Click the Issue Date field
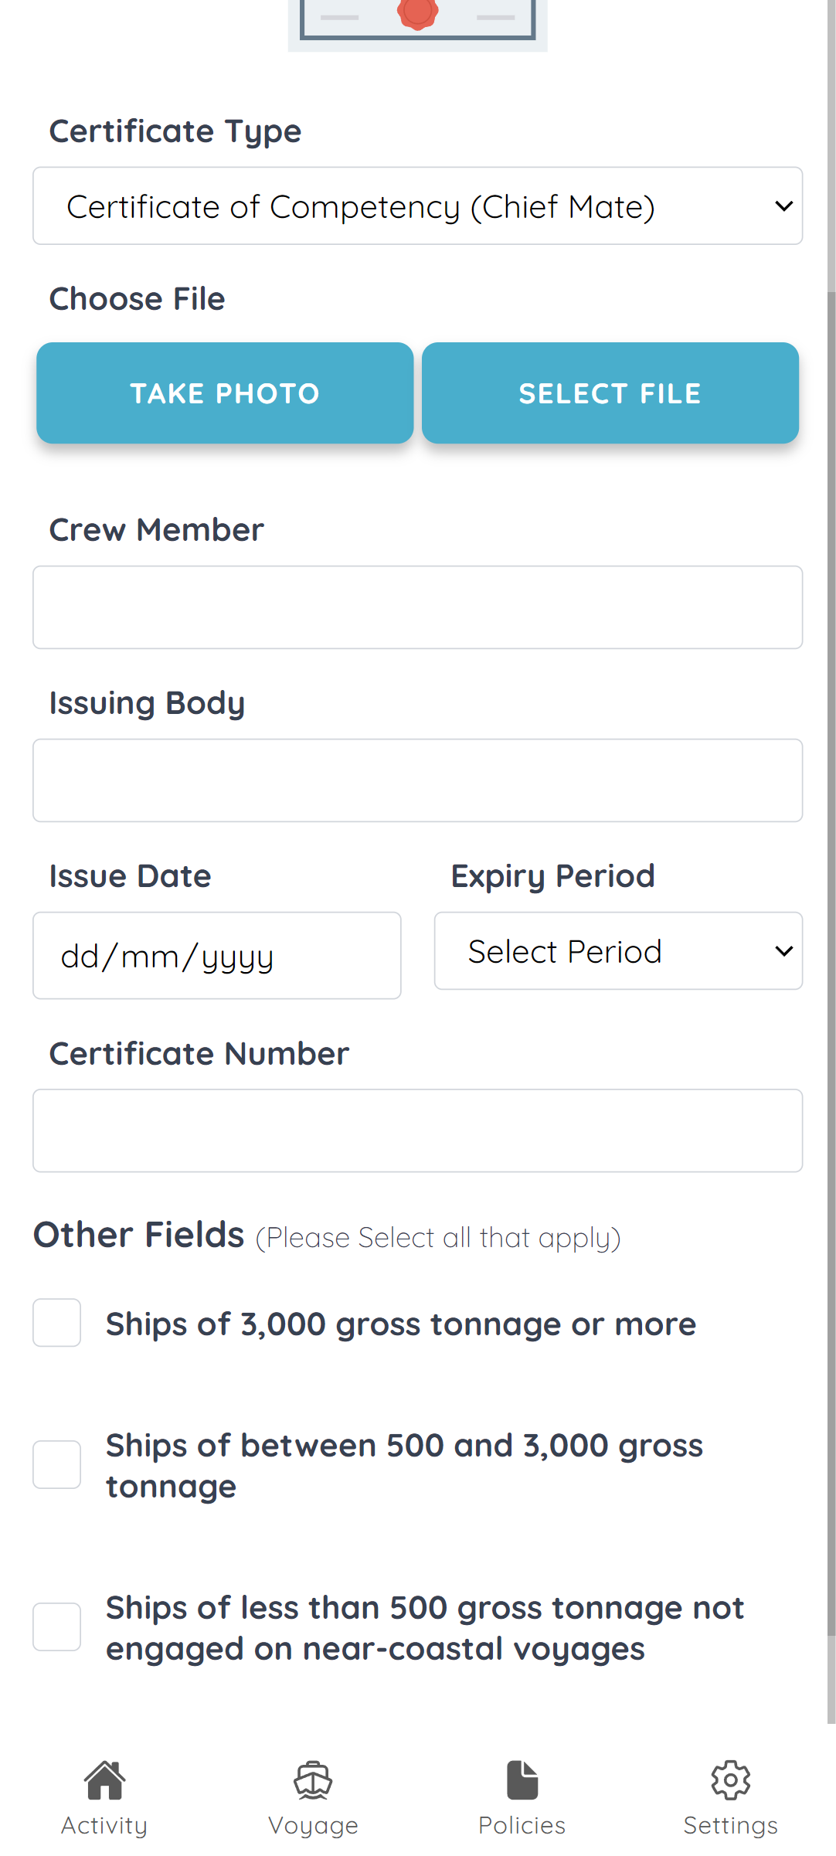836x1856 pixels. click(216, 955)
